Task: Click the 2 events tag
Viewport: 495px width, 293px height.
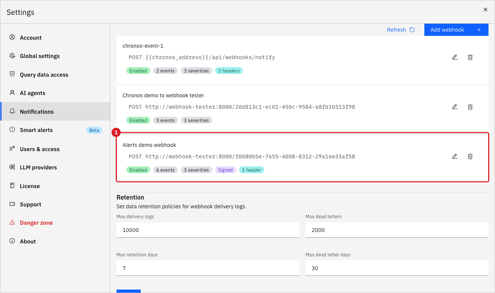Action: click(x=165, y=71)
